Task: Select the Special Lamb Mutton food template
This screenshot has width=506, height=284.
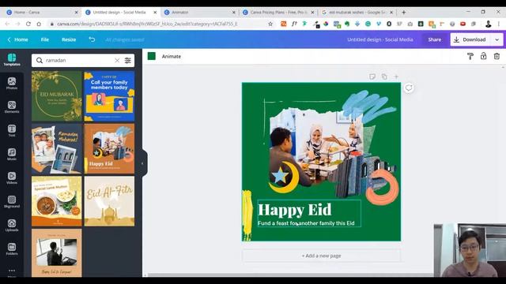Action: pyautogui.click(x=56, y=201)
